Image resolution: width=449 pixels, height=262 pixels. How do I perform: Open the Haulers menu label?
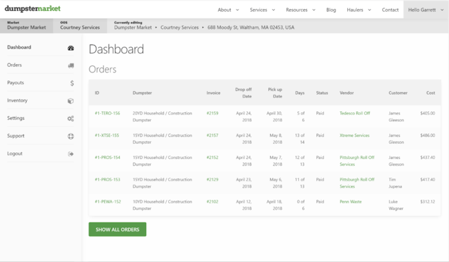355,10
